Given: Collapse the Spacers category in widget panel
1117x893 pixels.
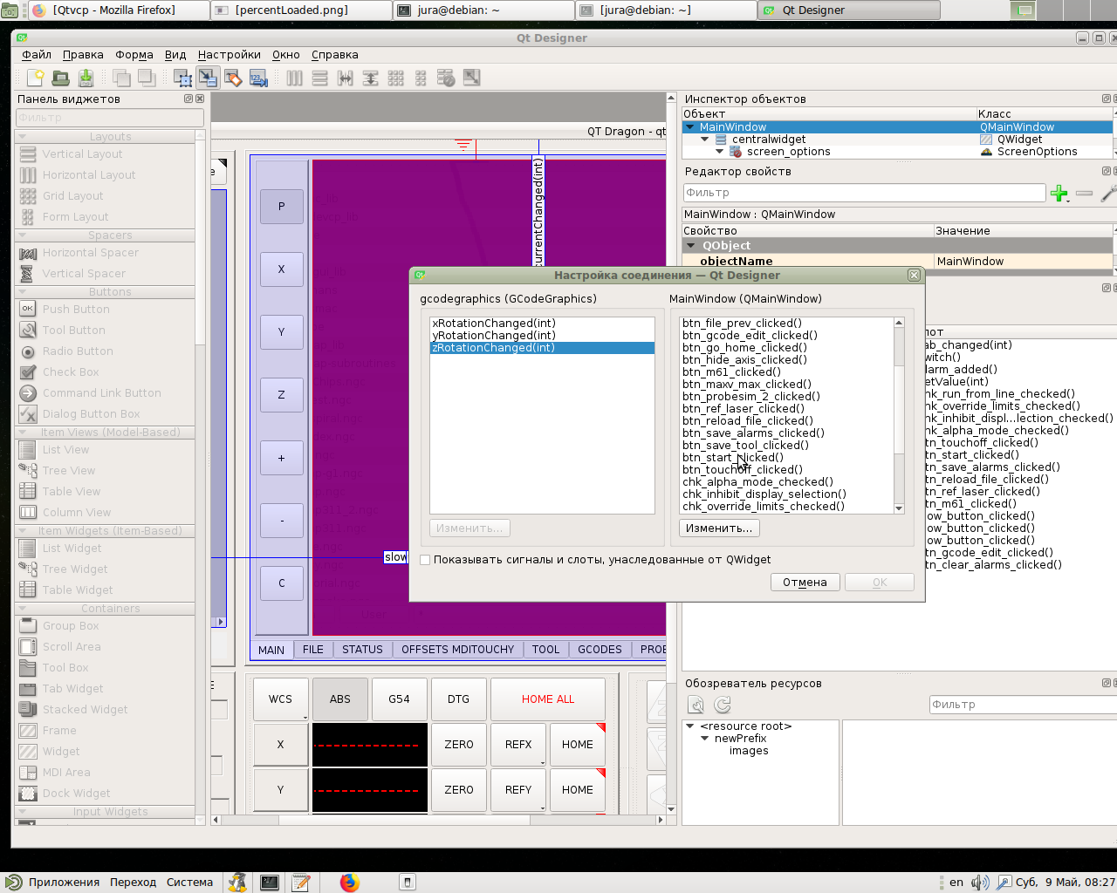Looking at the screenshot, I should click(23, 235).
